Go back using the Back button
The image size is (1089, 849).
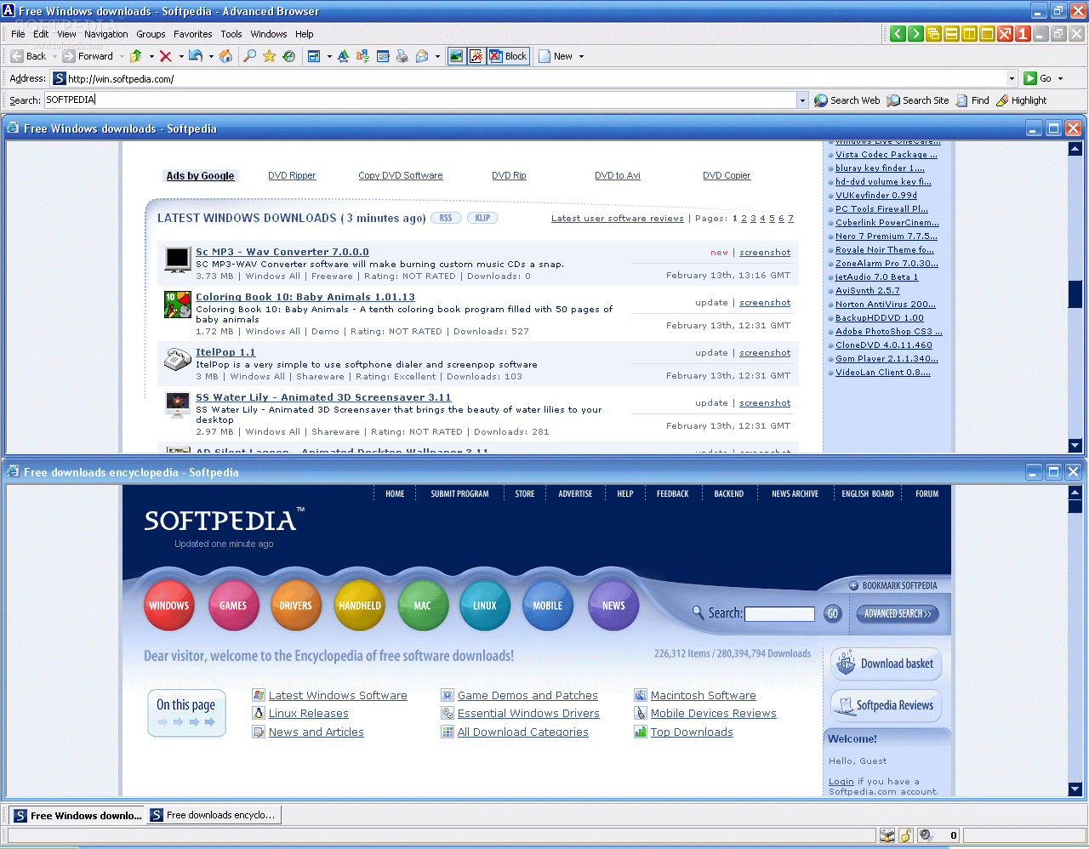click(28, 56)
